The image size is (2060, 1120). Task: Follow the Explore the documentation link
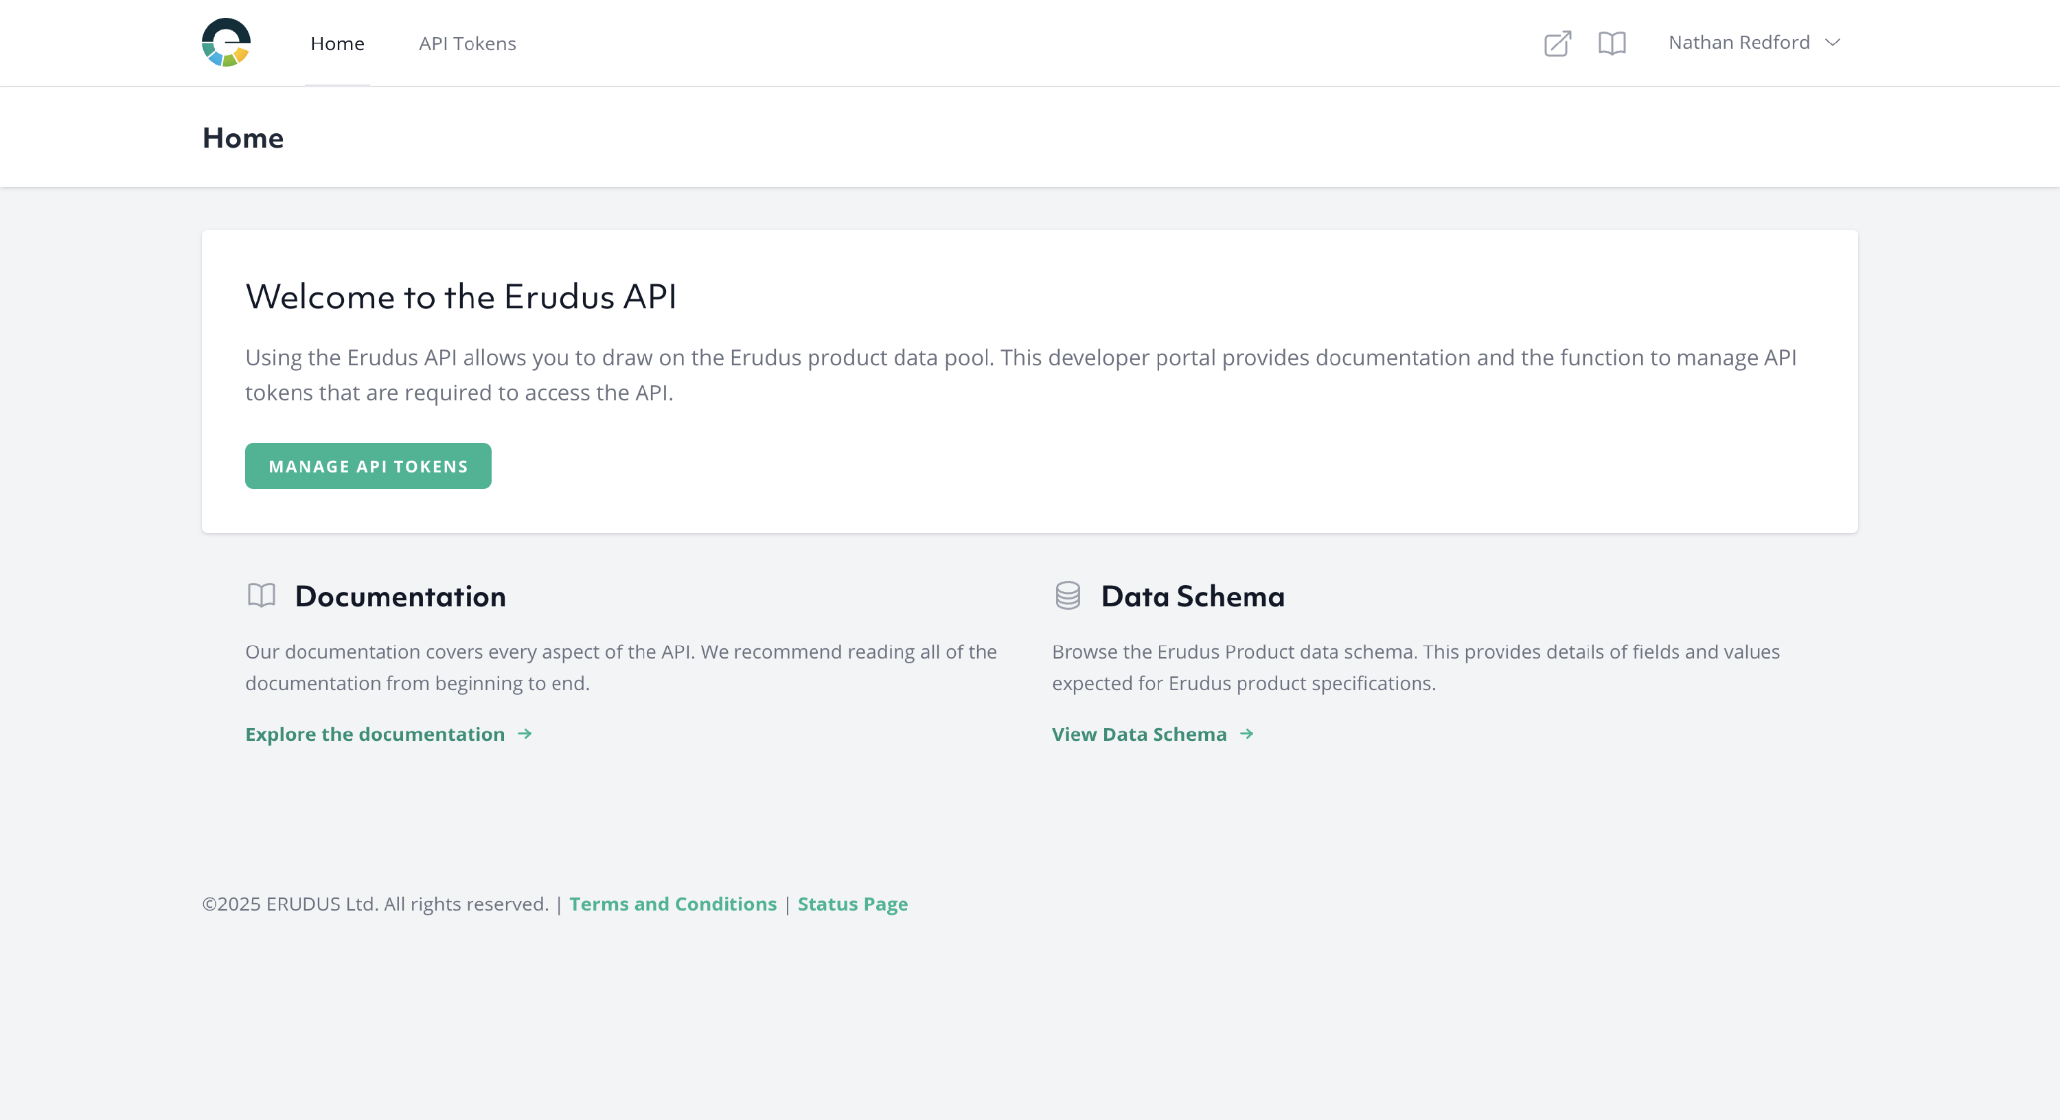(x=375, y=733)
